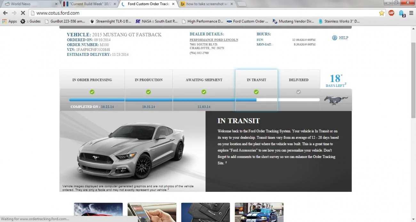Open the Ford Custom Order bookmark

(248, 21)
